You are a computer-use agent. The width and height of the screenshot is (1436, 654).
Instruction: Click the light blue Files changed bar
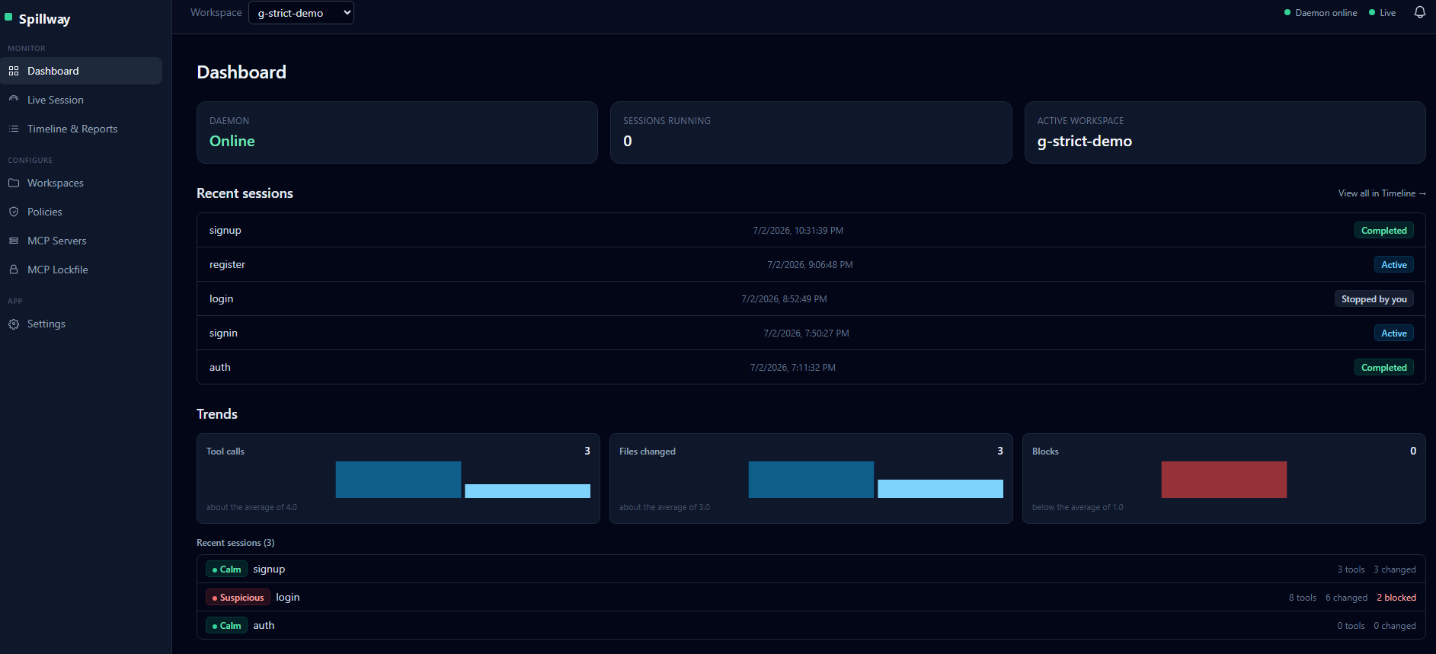[x=940, y=489]
